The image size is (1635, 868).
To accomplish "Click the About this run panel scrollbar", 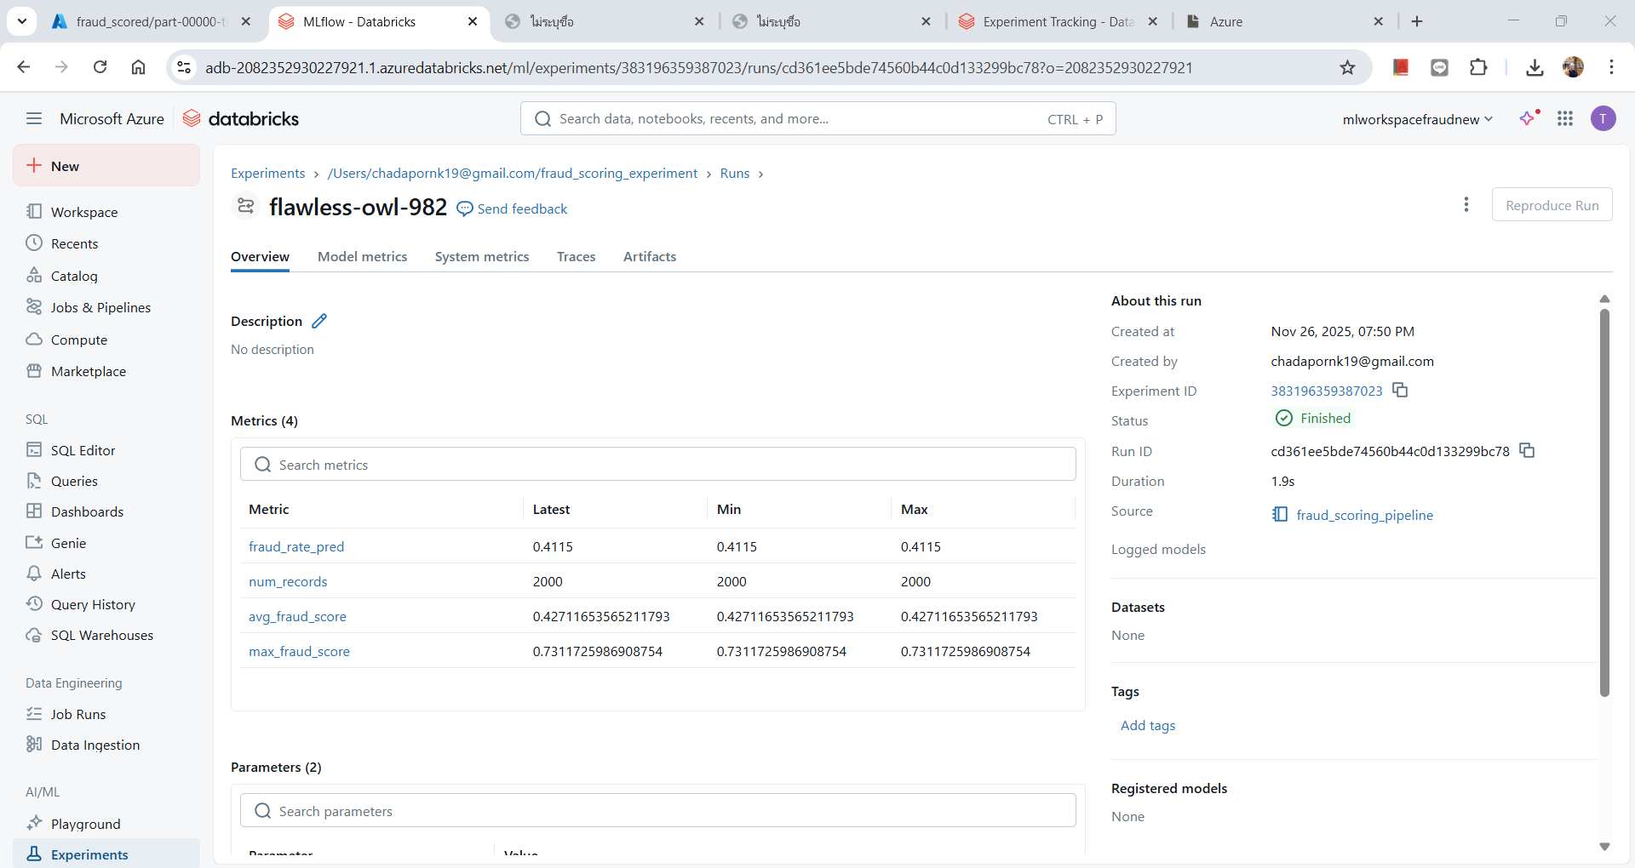I will [1604, 502].
